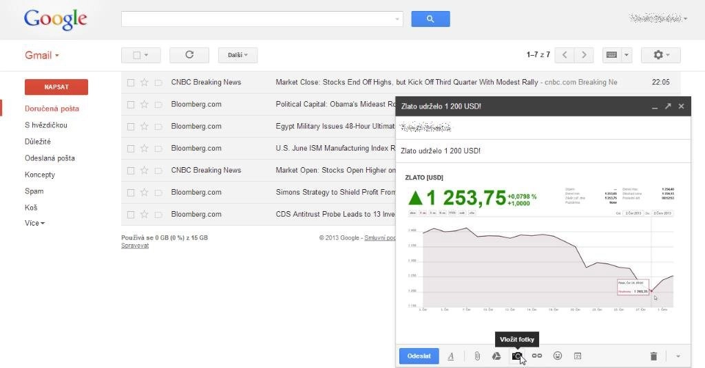Attach a file with the paperclip icon
This screenshot has width=705, height=368.
coord(477,356)
